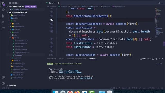165x93 pixels.
Task: Switch to Consola de Depuración tab
Action: (x=77, y=59)
